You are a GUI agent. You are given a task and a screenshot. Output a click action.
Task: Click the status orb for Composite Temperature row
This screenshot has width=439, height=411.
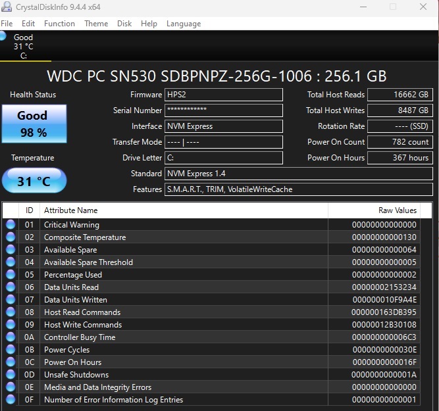point(11,237)
